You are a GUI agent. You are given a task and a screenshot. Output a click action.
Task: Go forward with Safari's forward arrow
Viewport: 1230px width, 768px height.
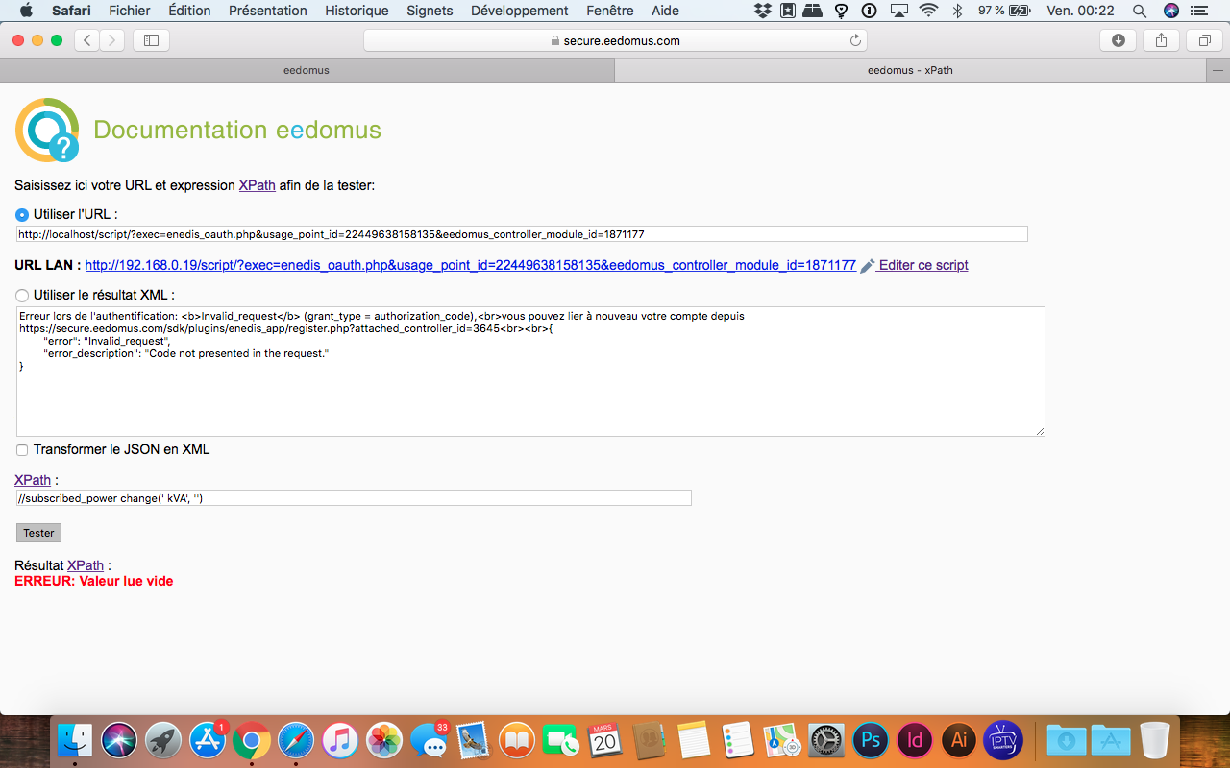[112, 40]
